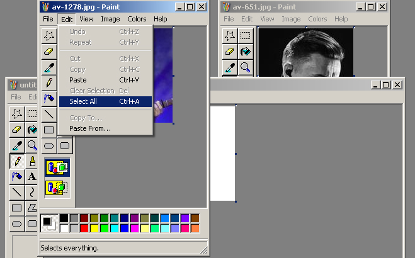Select Rounded Rectangle tool in av-1278.jpg window
The image size is (415, 258).
(65, 145)
